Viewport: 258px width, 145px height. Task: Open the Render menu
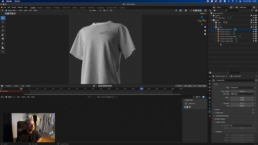pos(14,7)
